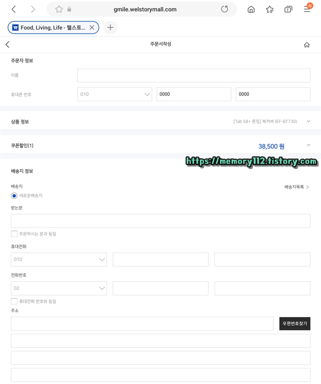Click the second 주소 address line field
Screen dimensions: 321x384
tap(161, 341)
